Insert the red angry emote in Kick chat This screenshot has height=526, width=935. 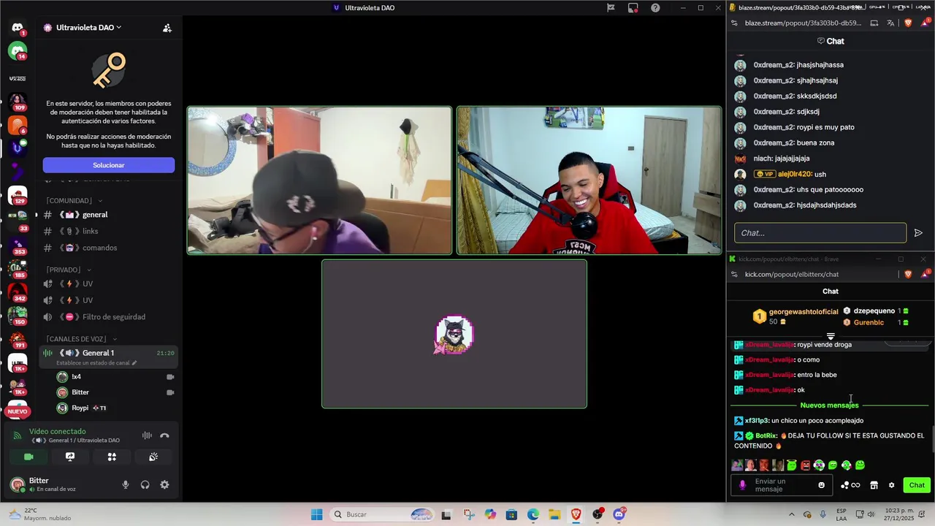tap(806, 465)
